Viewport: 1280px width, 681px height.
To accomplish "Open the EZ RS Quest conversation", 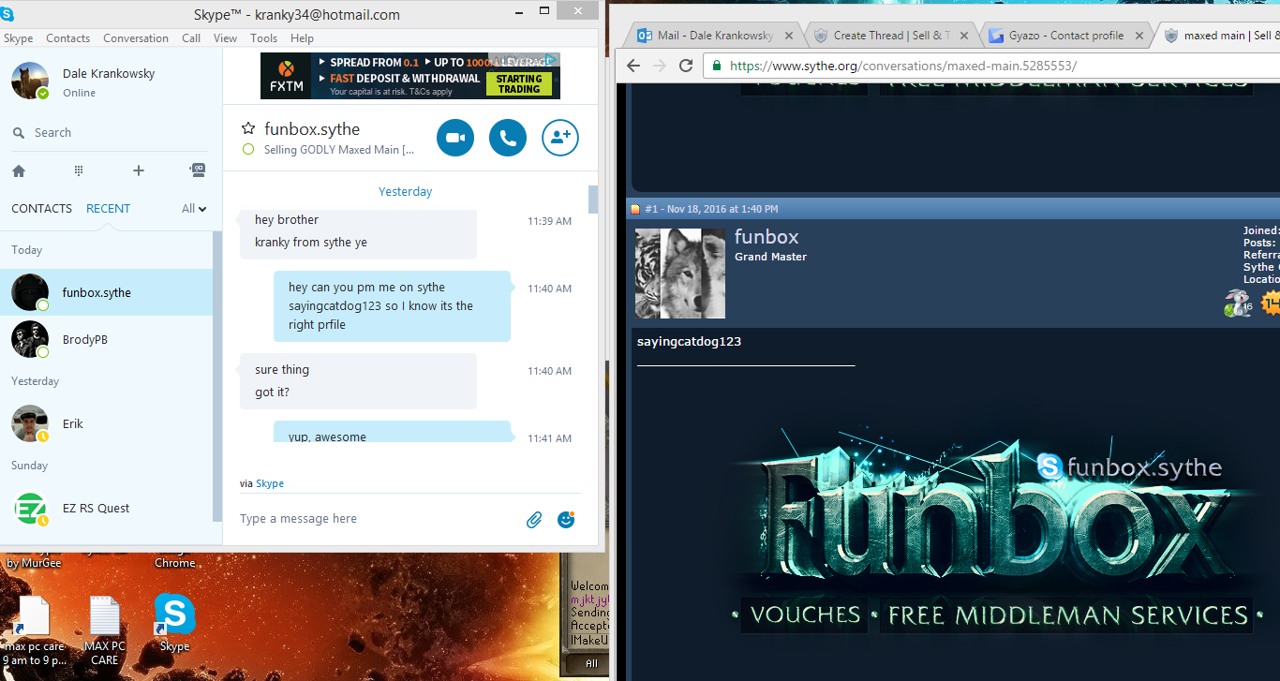I will point(107,508).
